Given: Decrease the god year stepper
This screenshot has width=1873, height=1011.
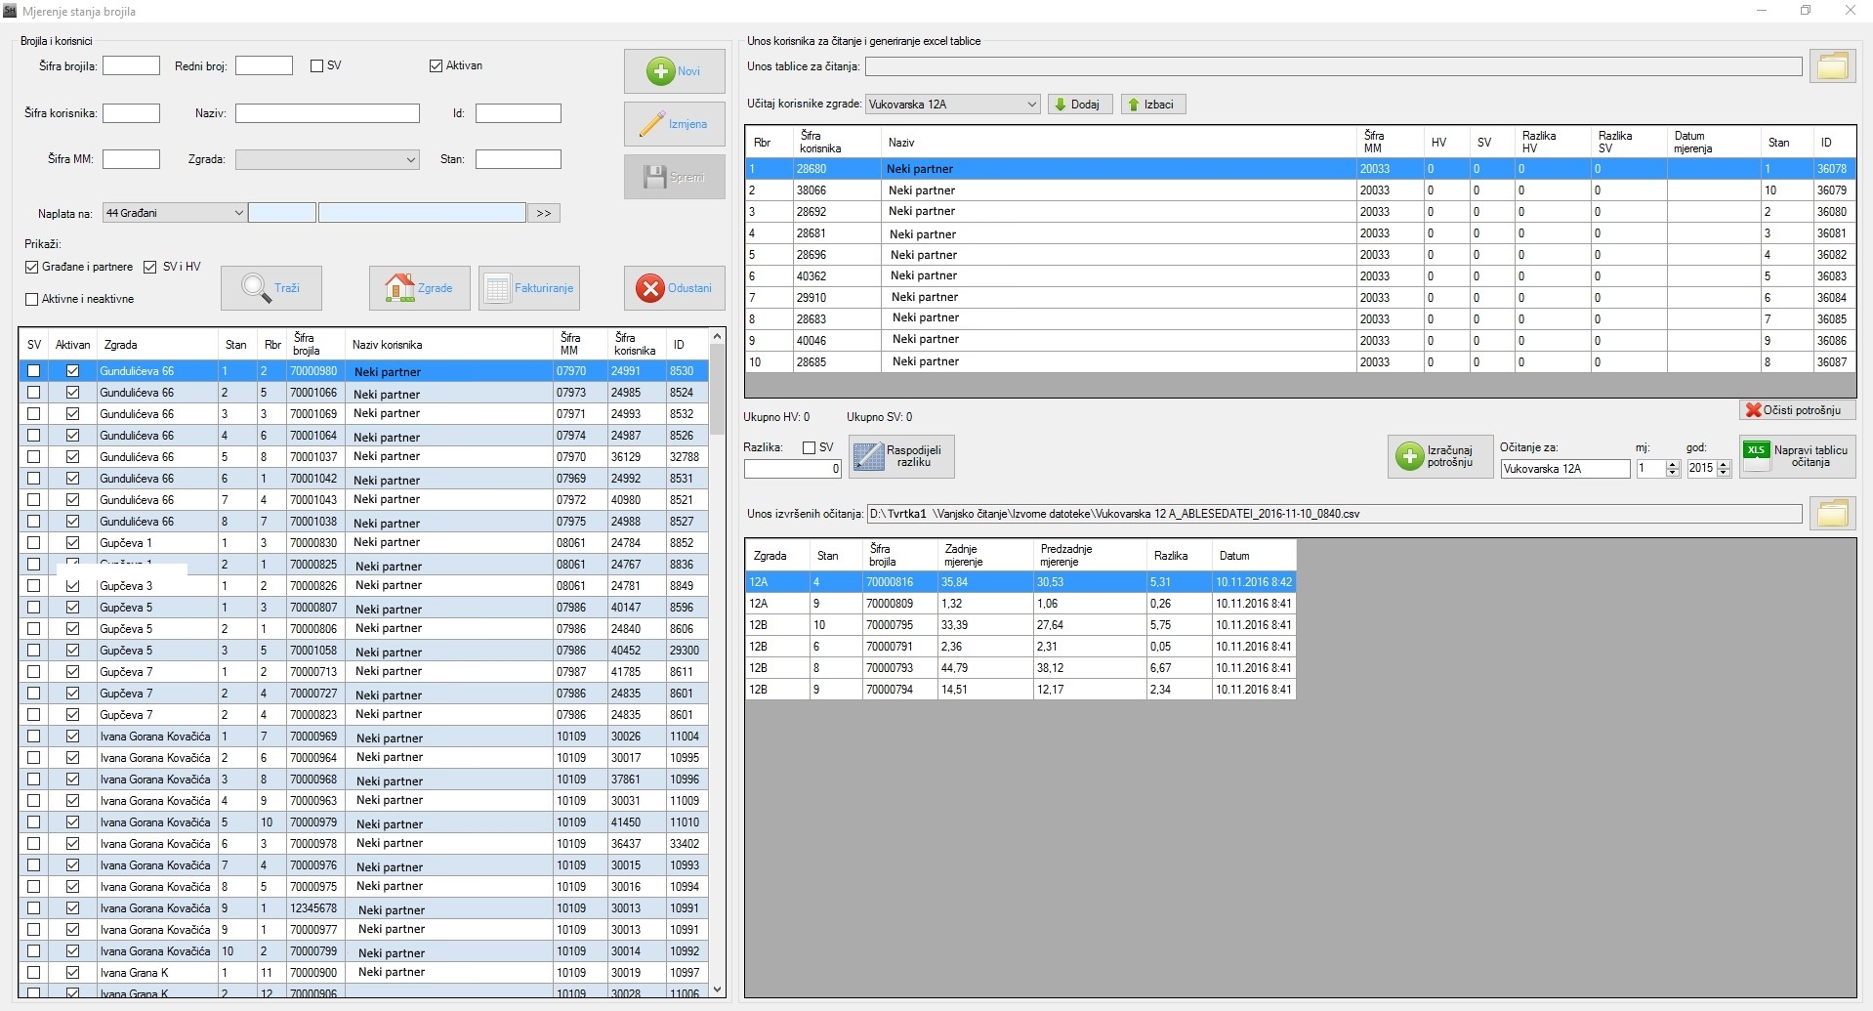Looking at the screenshot, I should [x=1724, y=473].
